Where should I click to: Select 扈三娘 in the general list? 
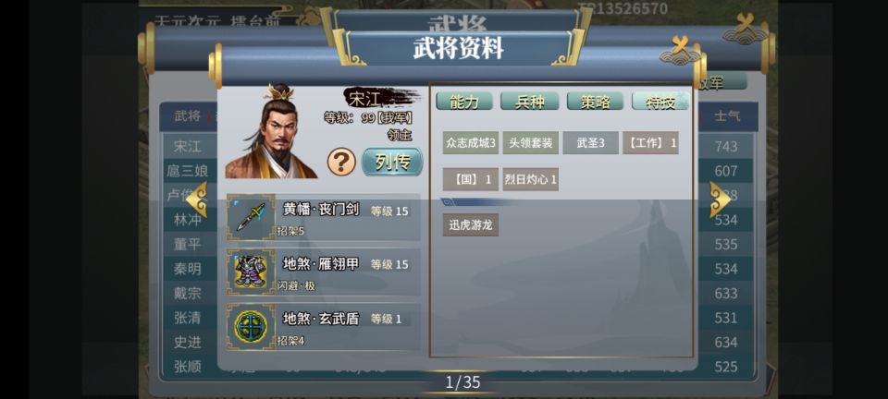(188, 171)
